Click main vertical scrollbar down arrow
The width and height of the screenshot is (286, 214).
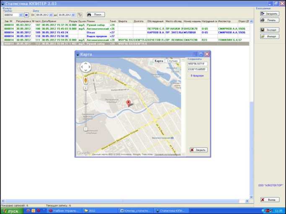pyautogui.click(x=251, y=197)
